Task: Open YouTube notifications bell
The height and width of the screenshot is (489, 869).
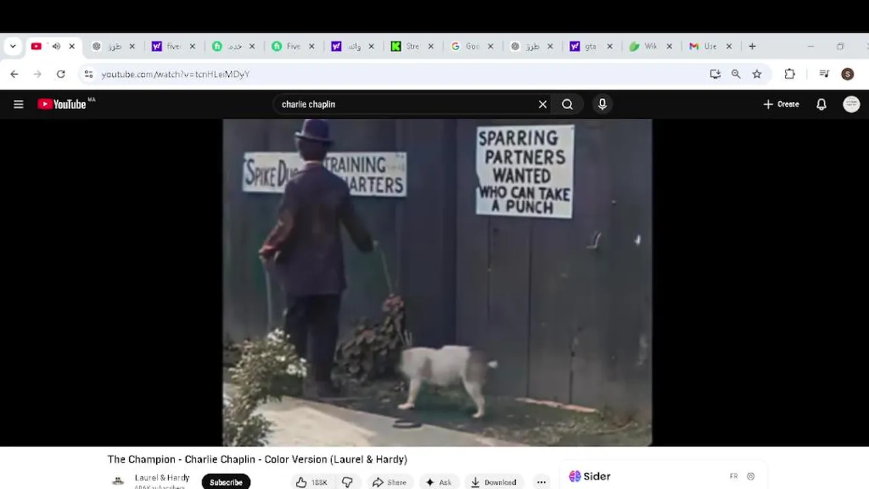Action: [x=821, y=104]
